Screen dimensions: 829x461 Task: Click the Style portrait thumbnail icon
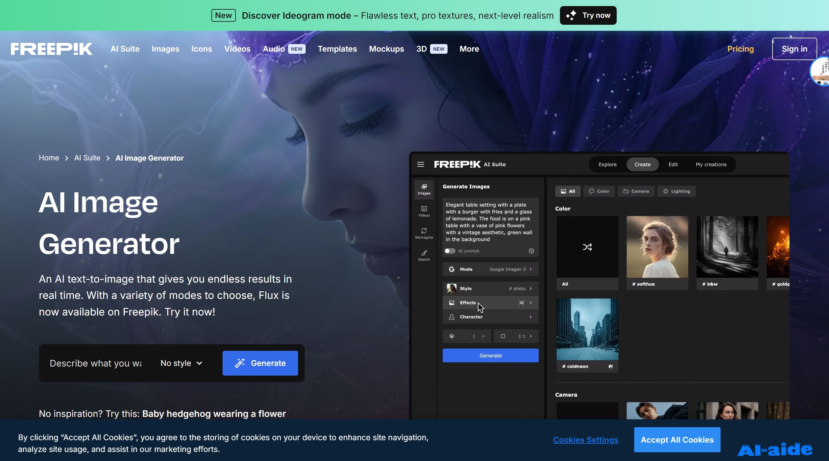tap(451, 289)
